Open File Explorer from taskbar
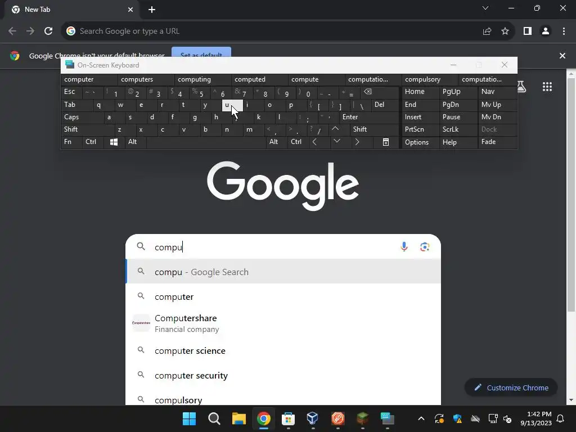The image size is (576, 432). 238,418
